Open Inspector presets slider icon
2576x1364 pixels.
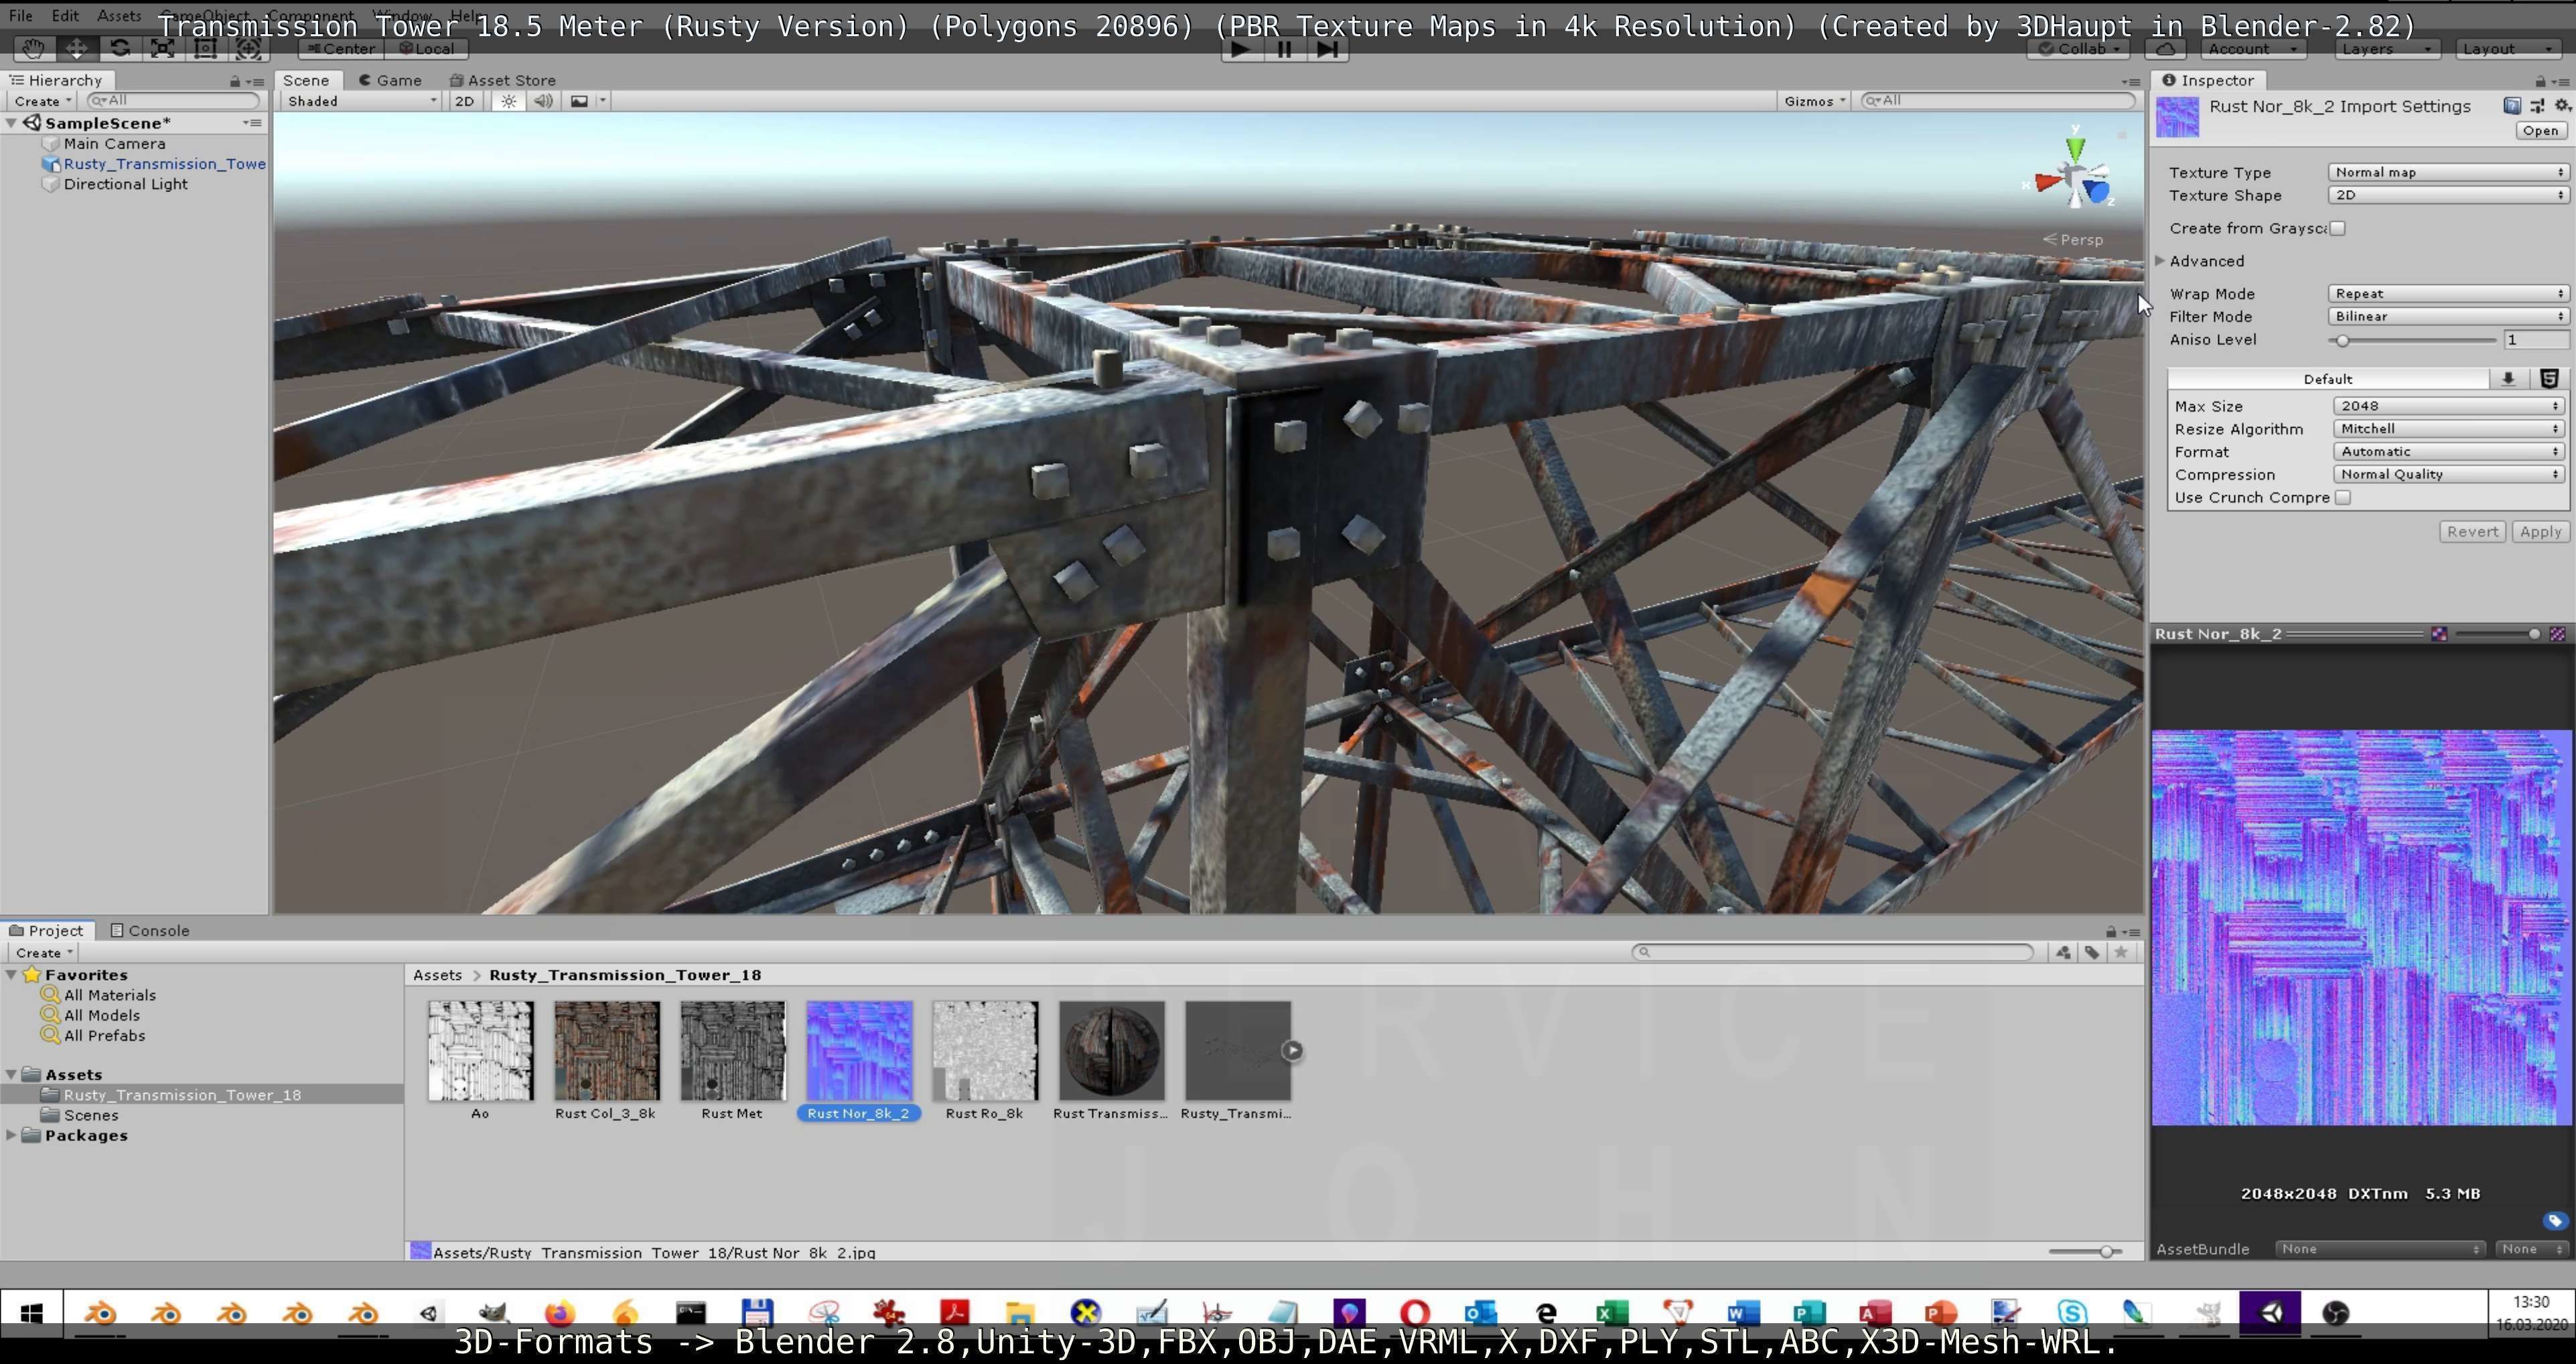pyautogui.click(x=2538, y=106)
